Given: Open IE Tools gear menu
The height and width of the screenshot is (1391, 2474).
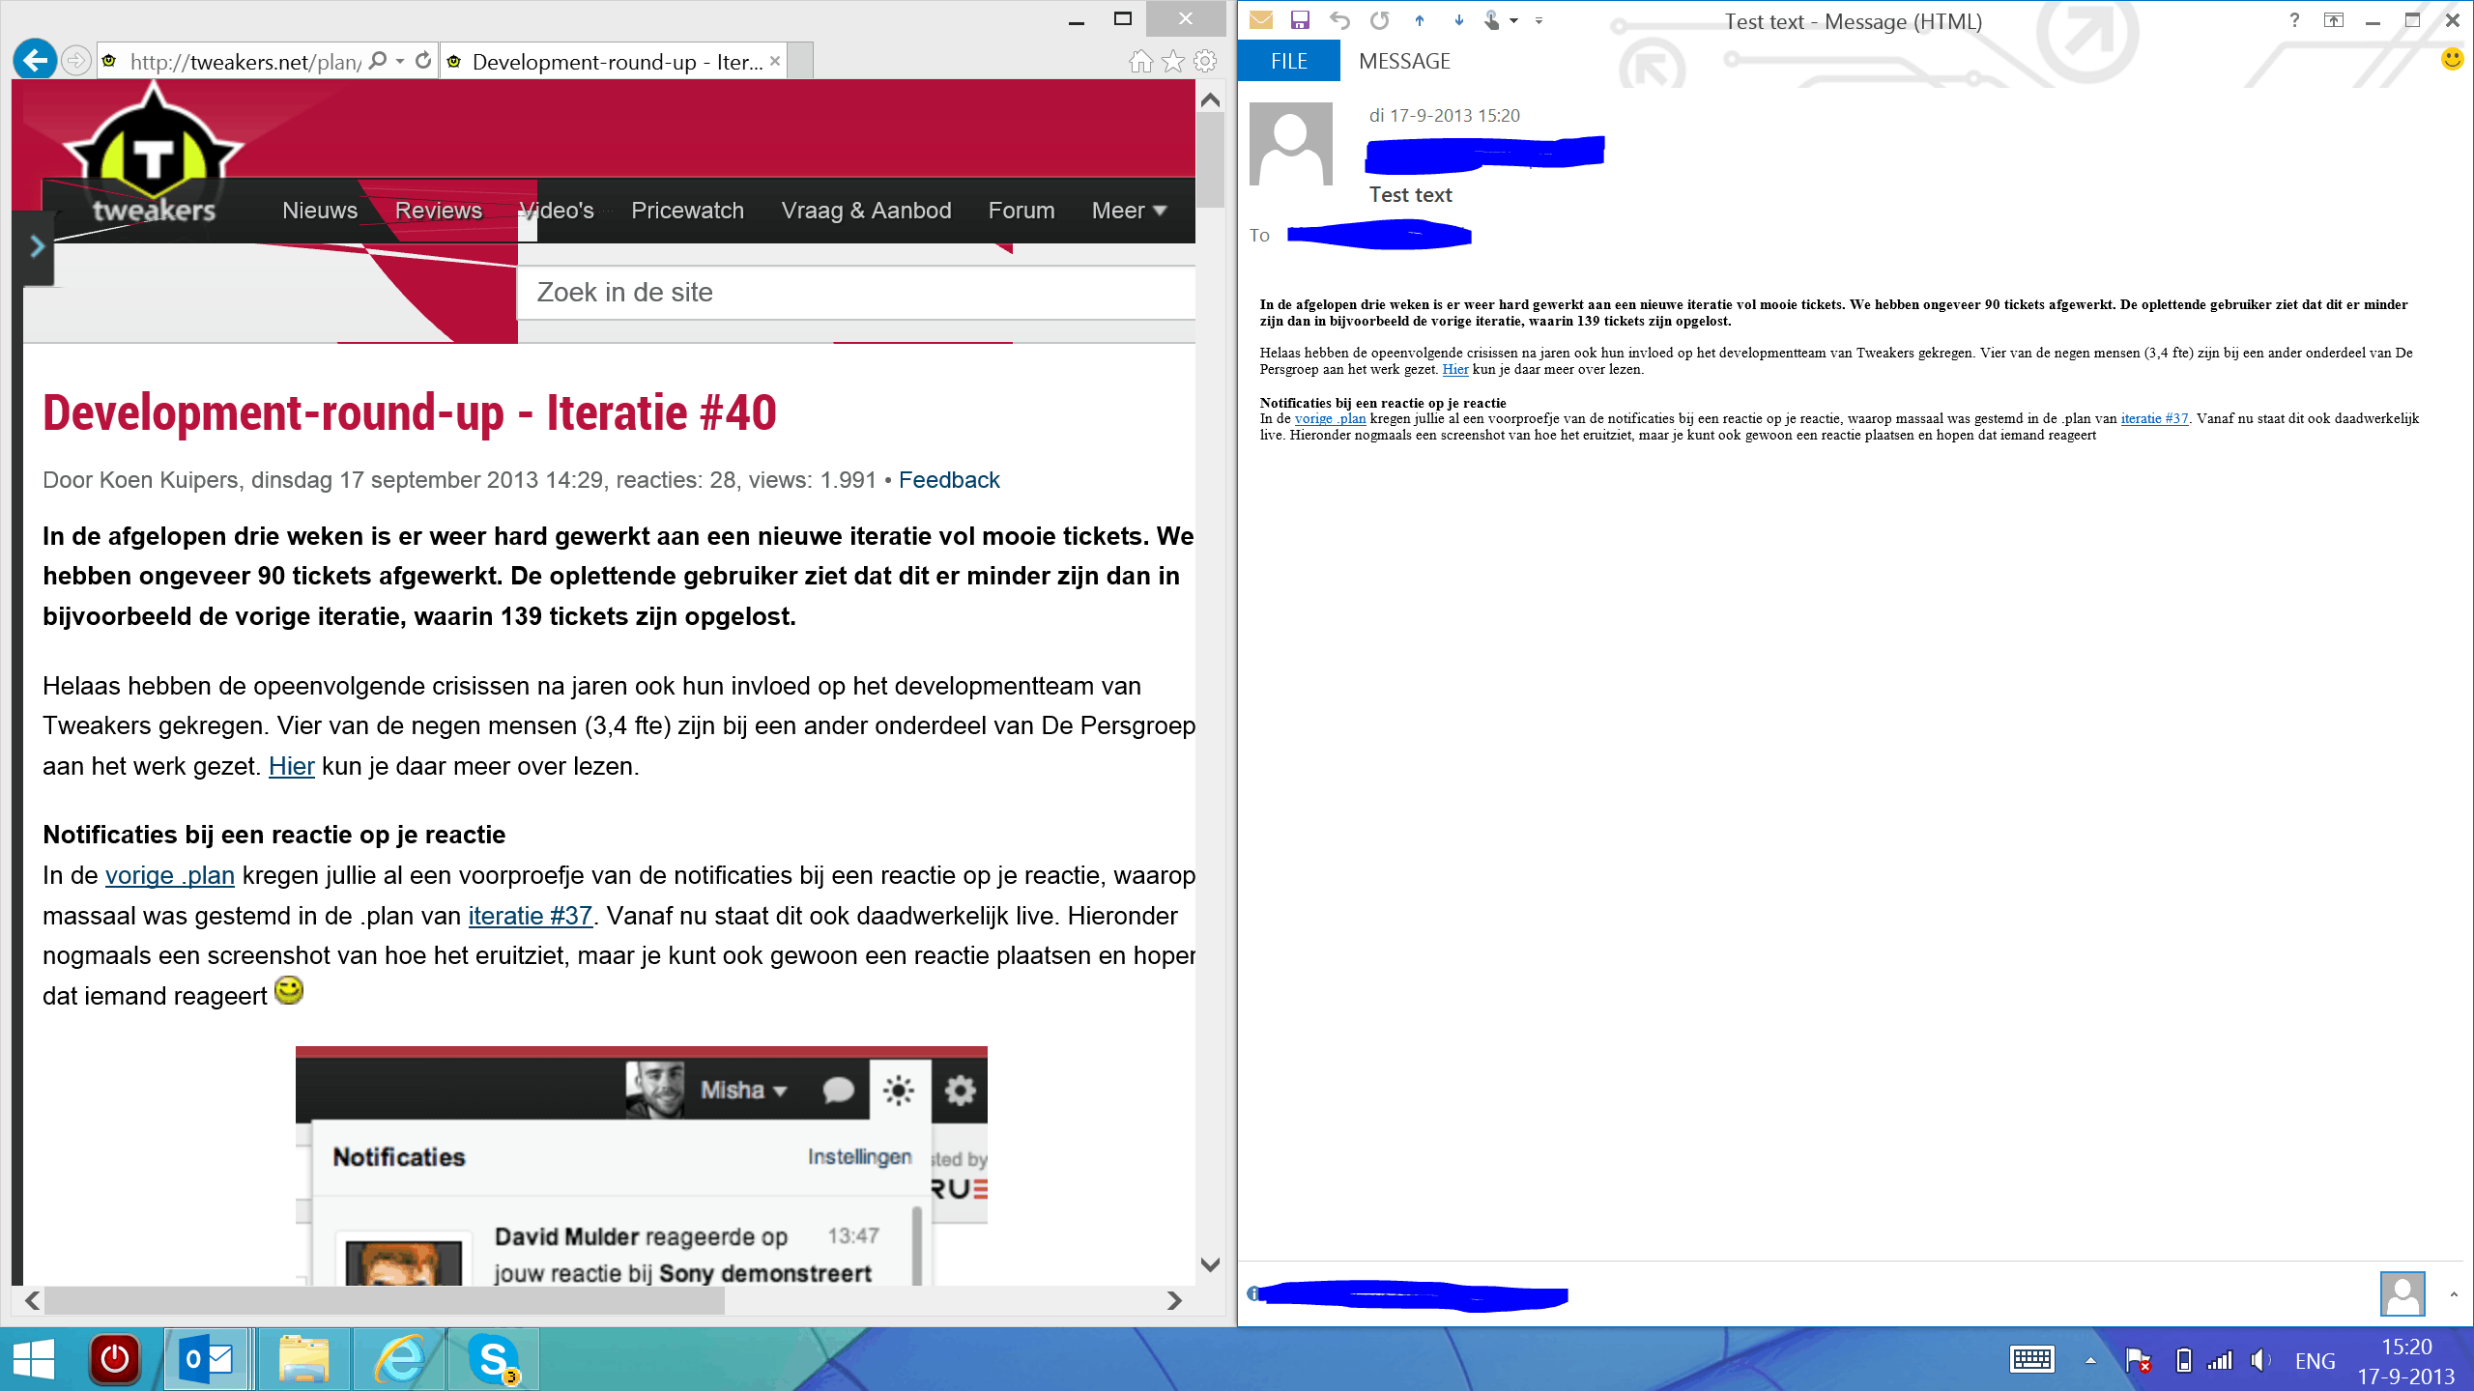Looking at the screenshot, I should [x=1205, y=62].
